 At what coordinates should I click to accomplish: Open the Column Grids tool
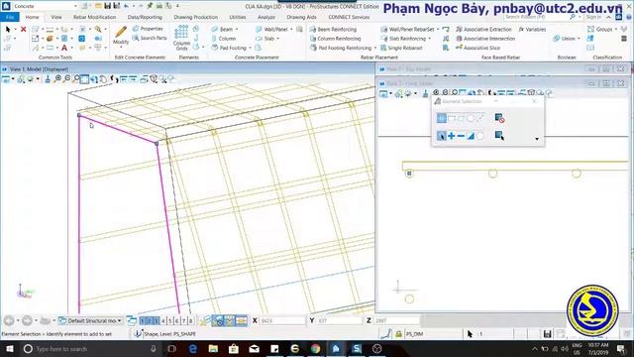tap(181, 38)
